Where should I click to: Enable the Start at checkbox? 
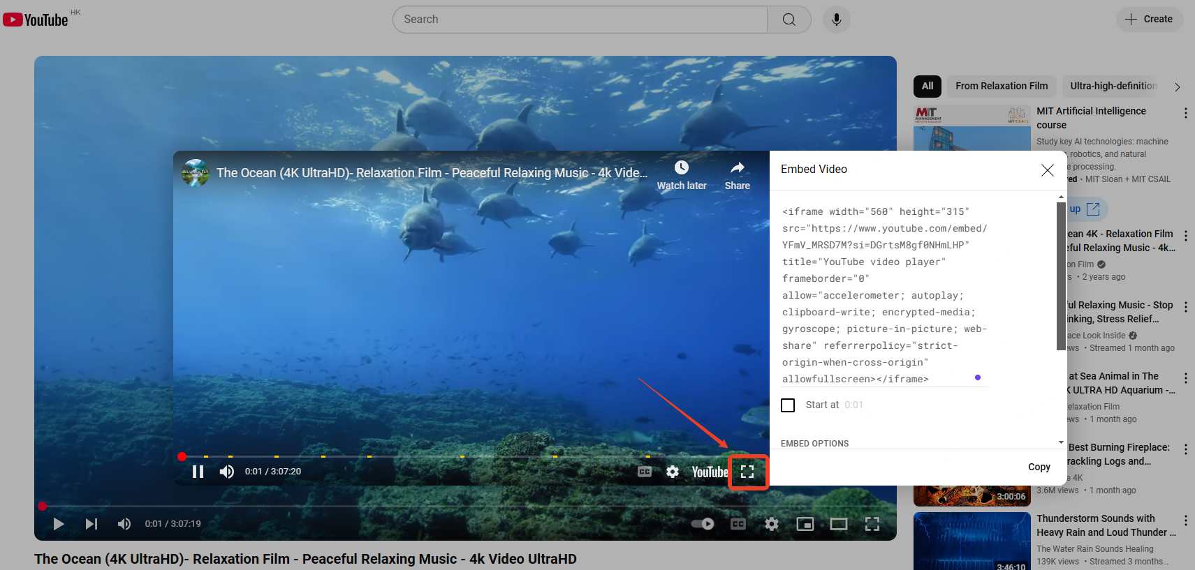click(788, 405)
